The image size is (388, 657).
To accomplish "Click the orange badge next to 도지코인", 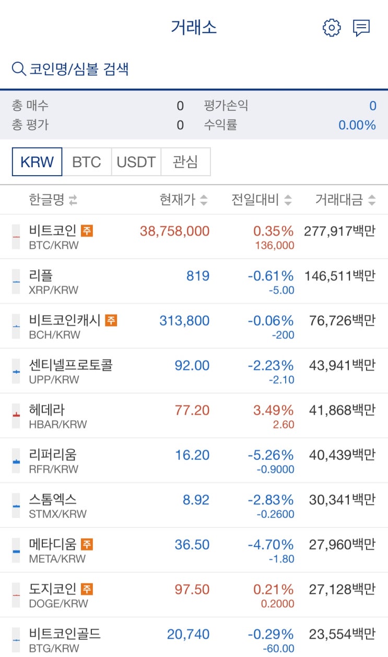I will click(87, 589).
